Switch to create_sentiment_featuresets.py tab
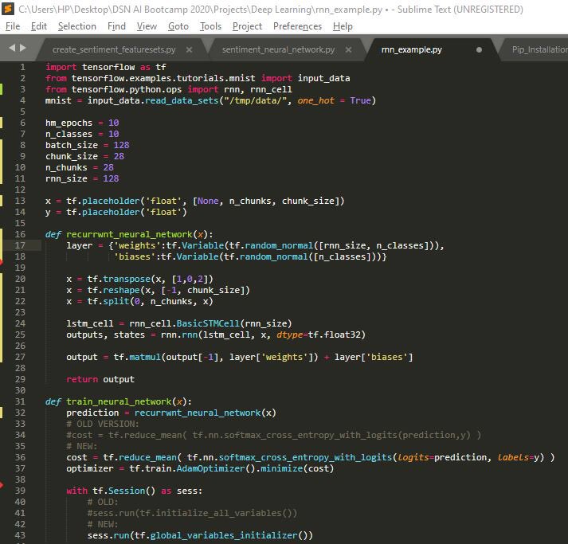The image size is (568, 544). pyautogui.click(x=114, y=49)
